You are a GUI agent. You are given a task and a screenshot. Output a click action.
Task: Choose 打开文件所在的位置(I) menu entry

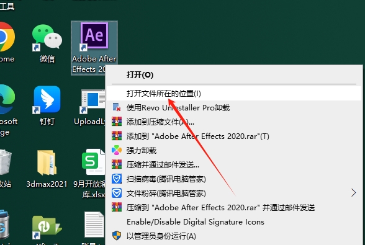coord(234,94)
